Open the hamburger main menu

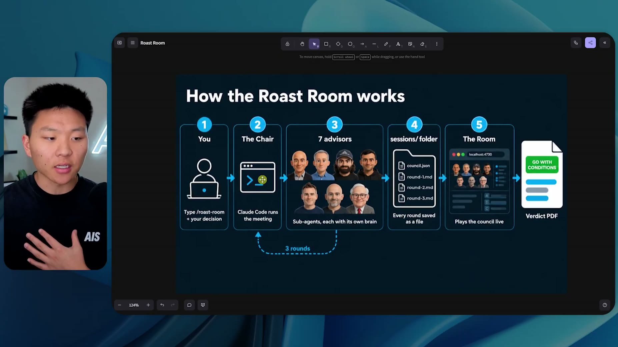tap(133, 43)
